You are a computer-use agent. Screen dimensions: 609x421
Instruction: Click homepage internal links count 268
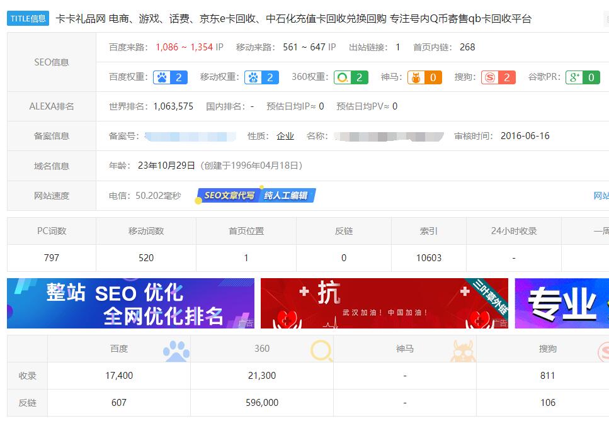tap(467, 47)
